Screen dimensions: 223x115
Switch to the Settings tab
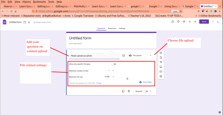point(122,28)
